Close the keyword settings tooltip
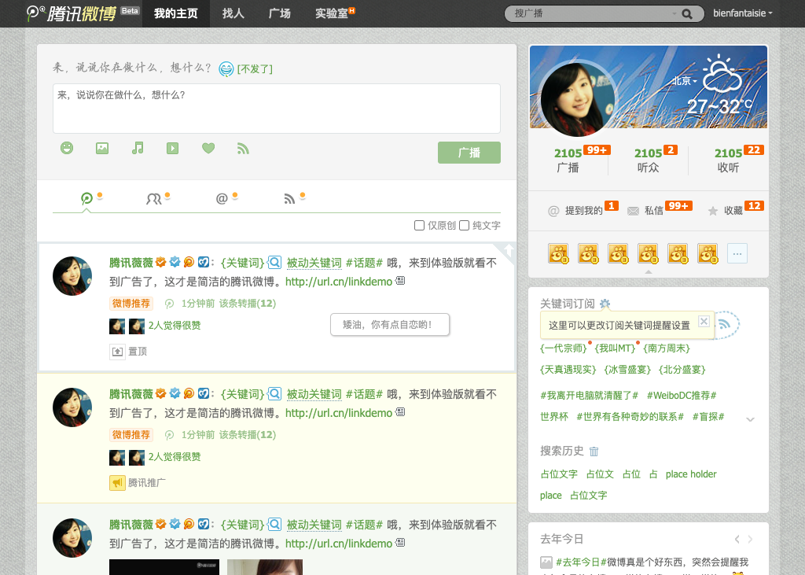805x575 pixels. point(704,321)
